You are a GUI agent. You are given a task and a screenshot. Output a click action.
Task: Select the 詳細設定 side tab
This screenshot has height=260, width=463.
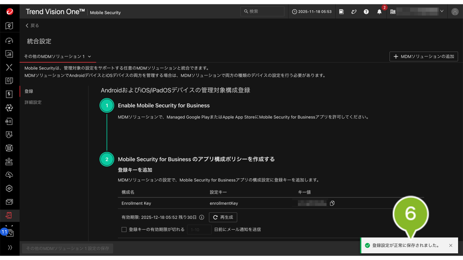pos(33,102)
